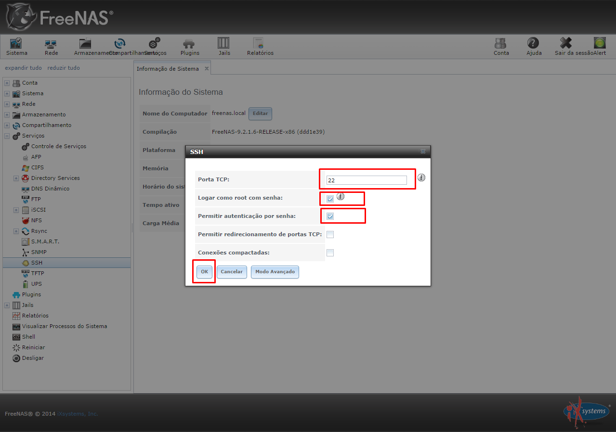Open iXsystems, Inc. footer link

[x=78, y=414]
